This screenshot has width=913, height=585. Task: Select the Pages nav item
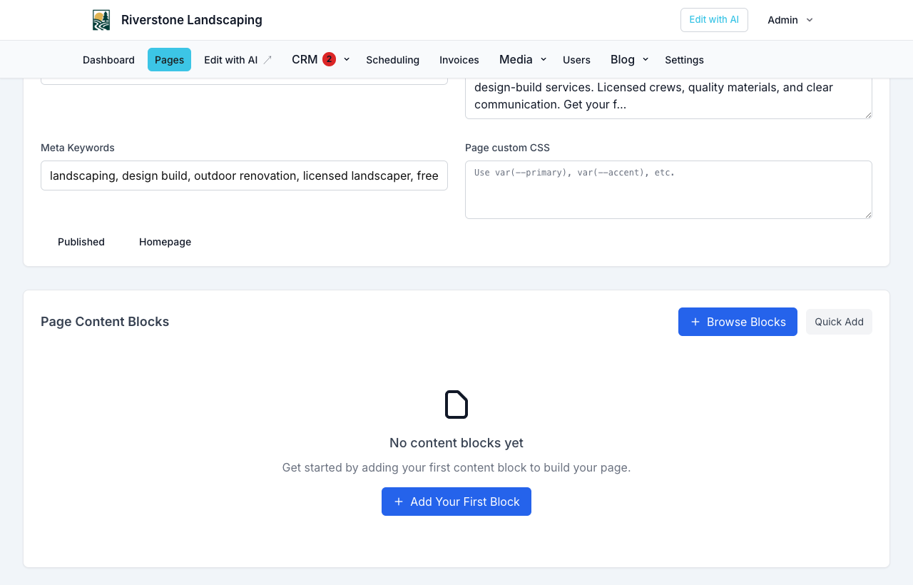tap(169, 60)
